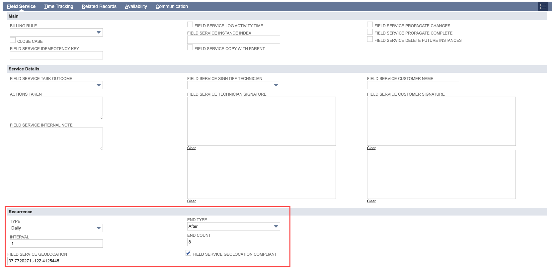Focus the Field Service Geolocation field
553x269 pixels.
coord(54,261)
